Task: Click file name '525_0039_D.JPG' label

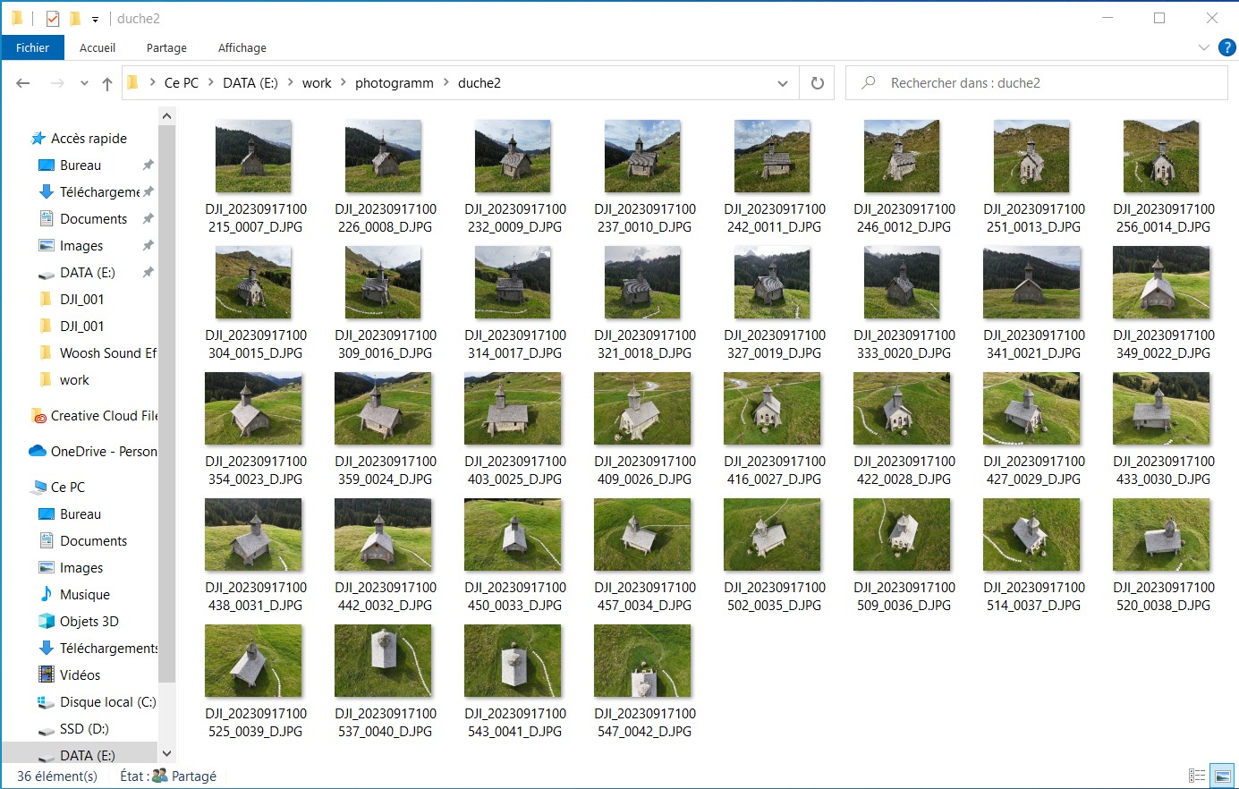Action: point(256,732)
